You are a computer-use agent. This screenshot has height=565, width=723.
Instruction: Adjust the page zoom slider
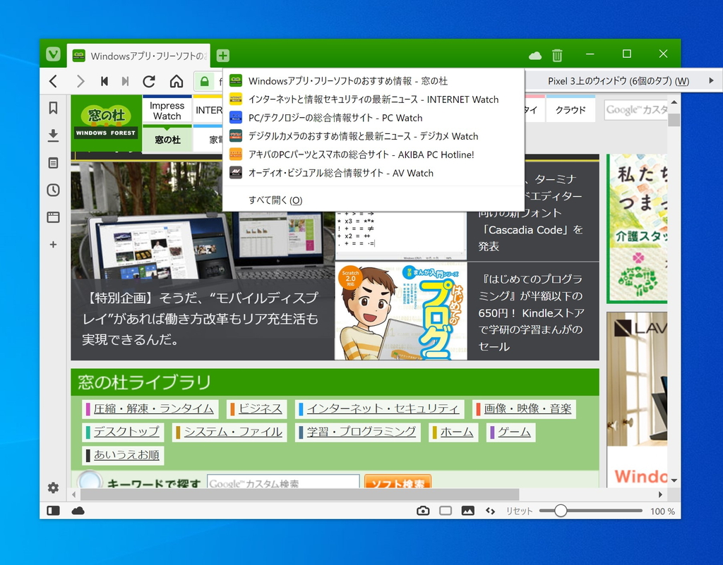pos(560,509)
